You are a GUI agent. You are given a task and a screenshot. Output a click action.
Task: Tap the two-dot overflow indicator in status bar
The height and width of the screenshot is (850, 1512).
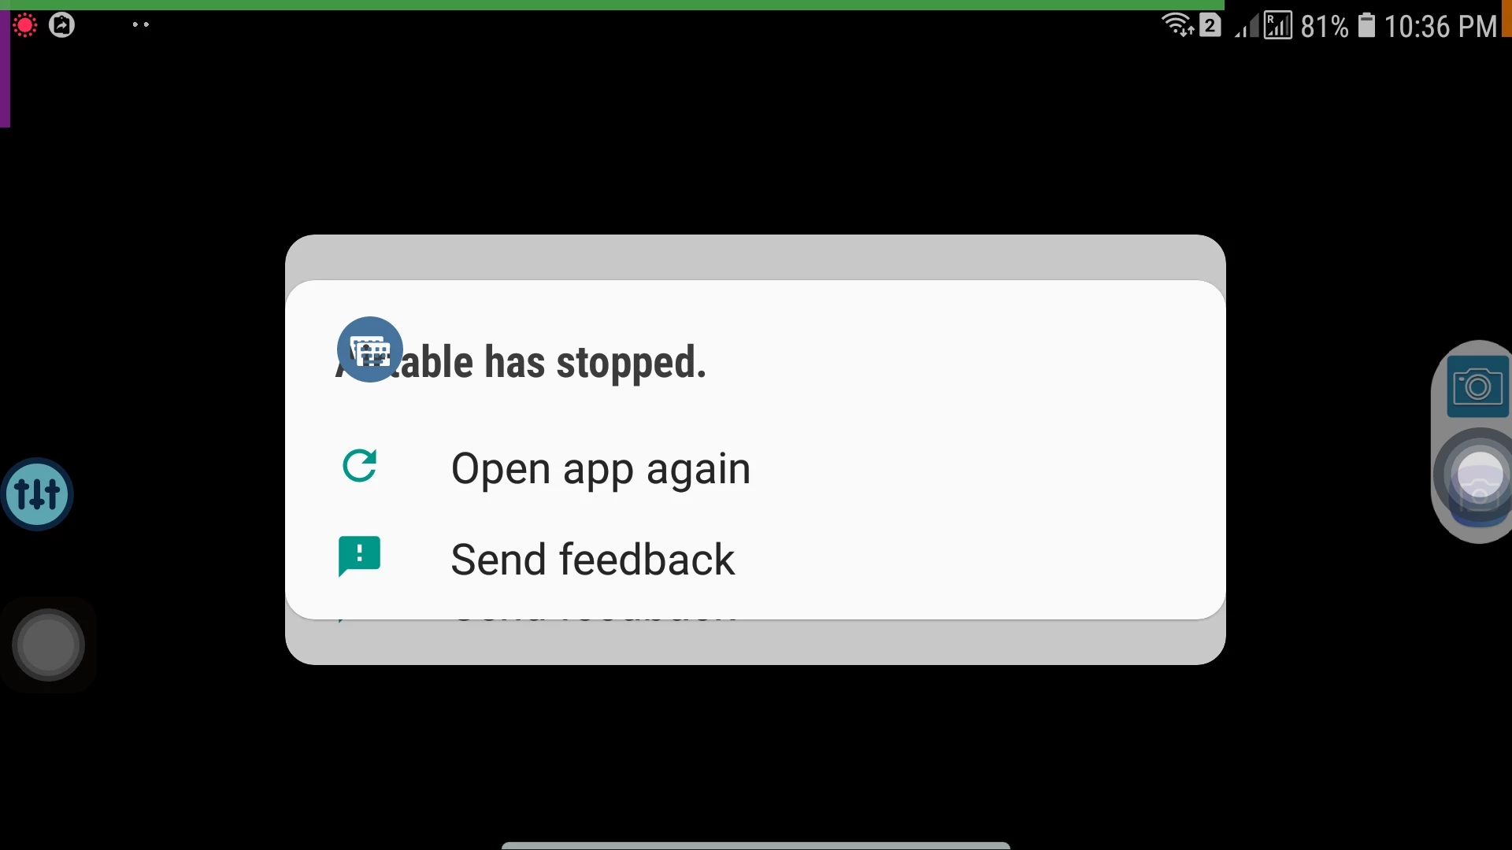(141, 25)
